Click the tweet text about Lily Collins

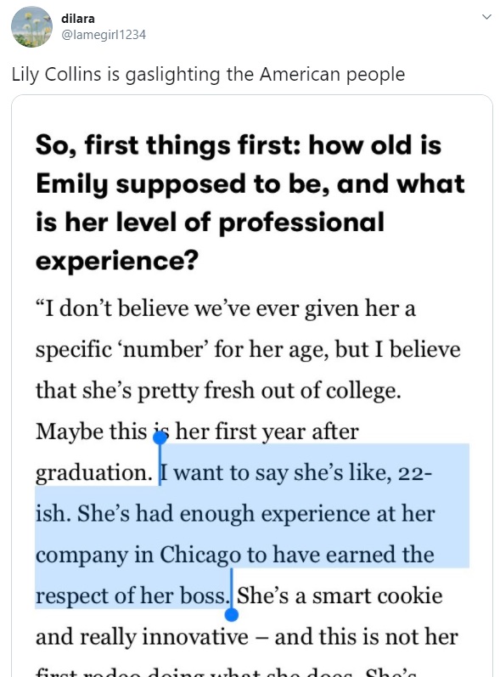click(208, 74)
